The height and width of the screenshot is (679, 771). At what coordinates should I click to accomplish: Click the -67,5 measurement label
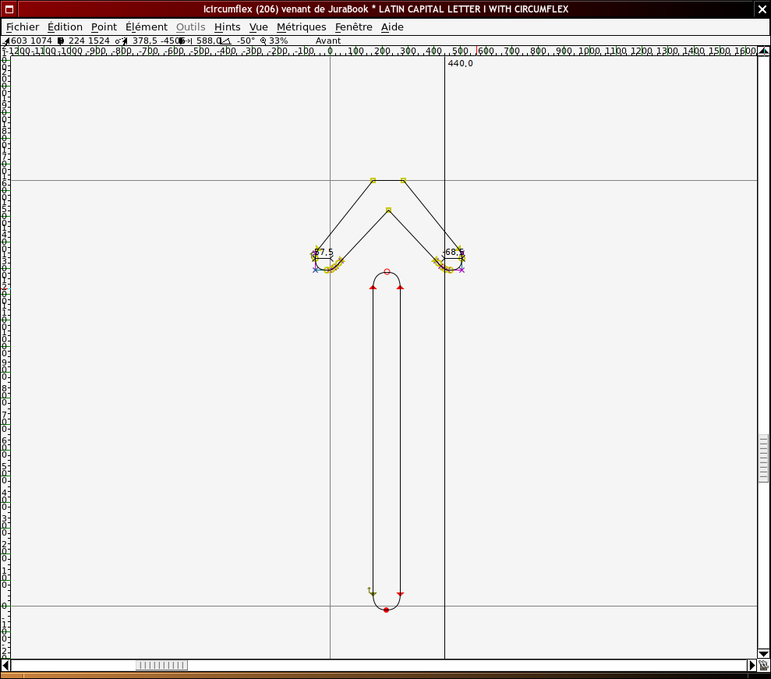coord(323,253)
